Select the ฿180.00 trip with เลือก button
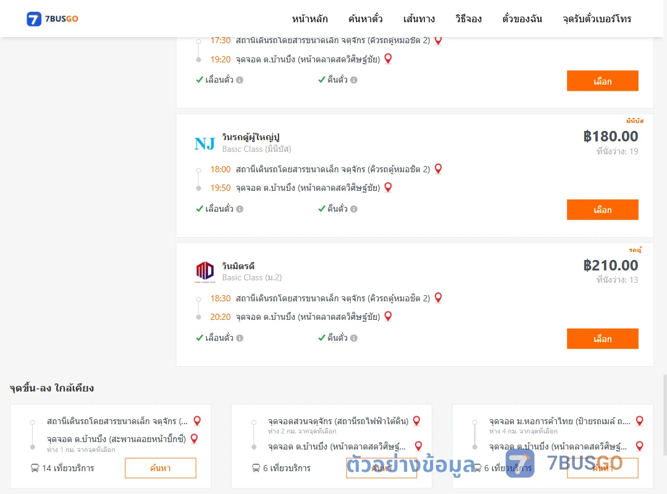 pos(602,210)
